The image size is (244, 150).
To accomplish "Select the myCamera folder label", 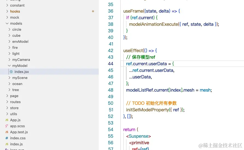I will tap(21, 60).
